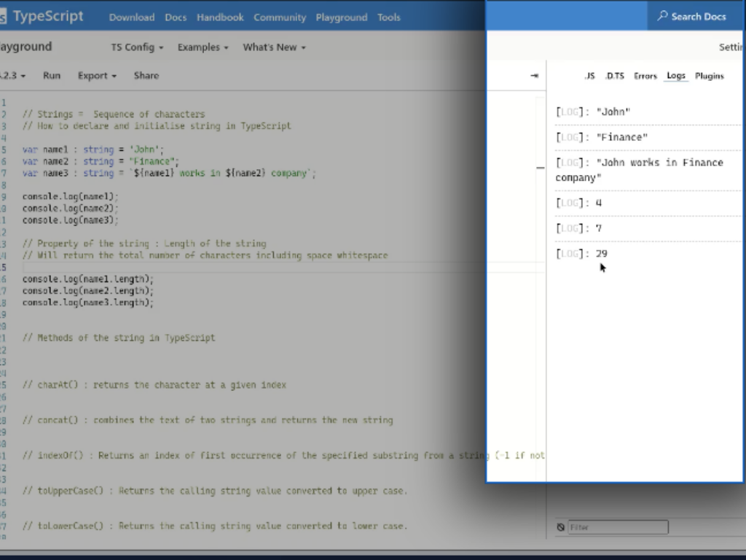Expand the What's New dropdown
The height and width of the screenshot is (560, 746).
[273, 47]
